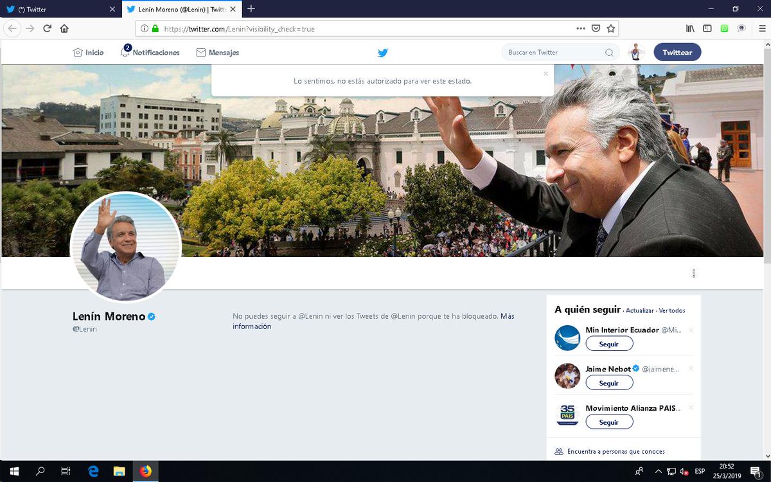Open the Firefox hamburger menu
771x482 pixels.
[x=761, y=28]
